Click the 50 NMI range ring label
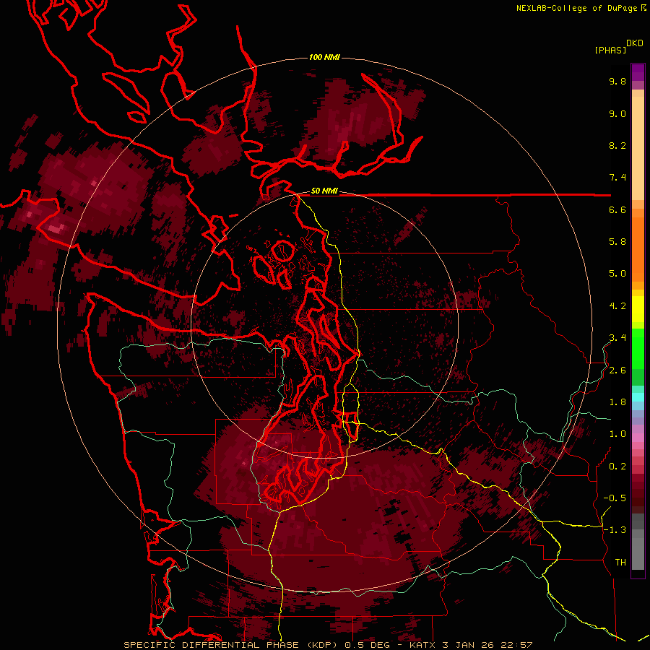The height and width of the screenshot is (650, 650). click(x=324, y=191)
